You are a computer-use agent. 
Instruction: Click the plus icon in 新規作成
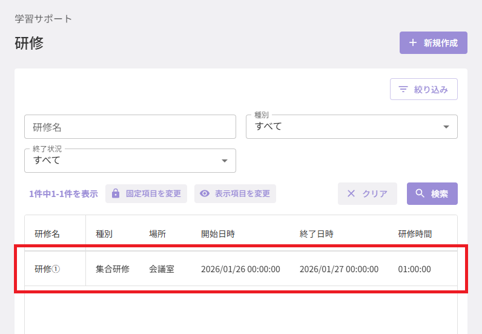pyautogui.click(x=413, y=43)
